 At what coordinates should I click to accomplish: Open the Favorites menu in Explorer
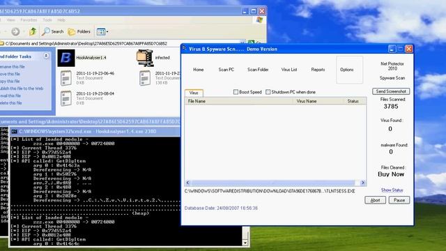coord(29,20)
